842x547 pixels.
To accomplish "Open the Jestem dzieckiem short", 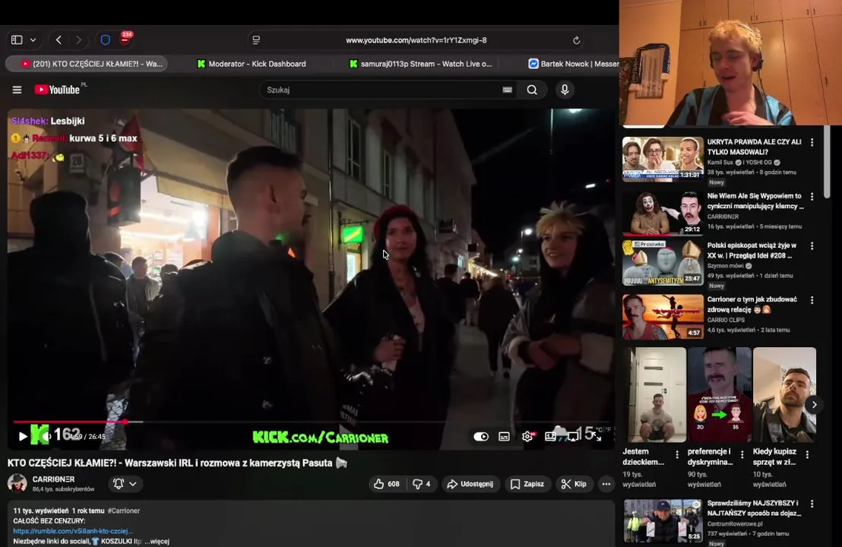I will pyautogui.click(x=654, y=395).
